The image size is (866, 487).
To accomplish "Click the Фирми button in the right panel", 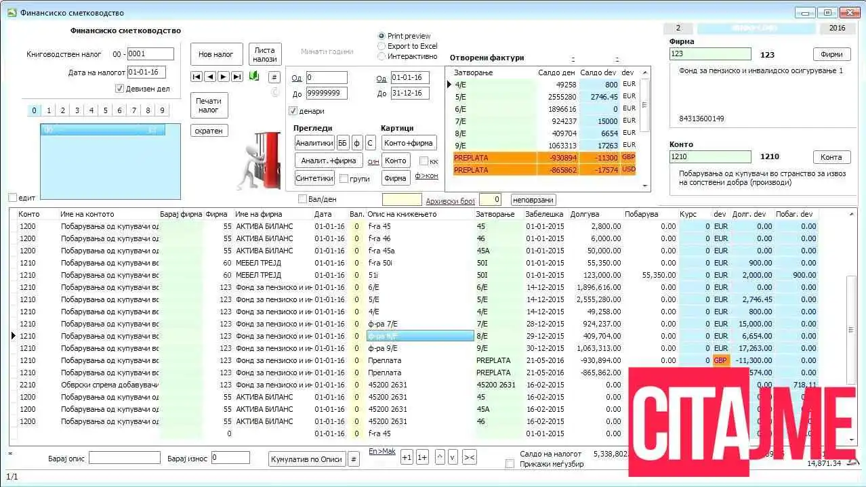I will [831, 54].
